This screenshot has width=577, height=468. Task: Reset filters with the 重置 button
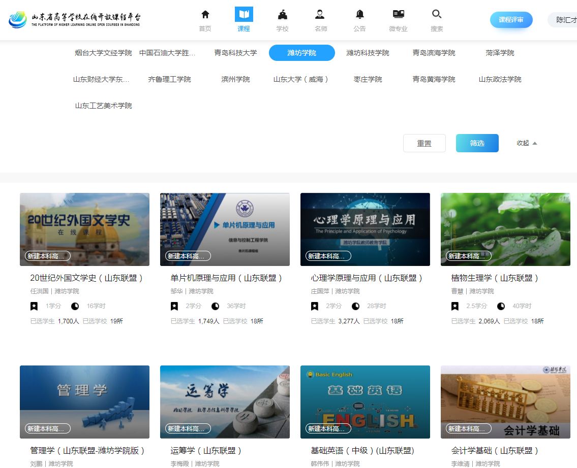point(424,143)
